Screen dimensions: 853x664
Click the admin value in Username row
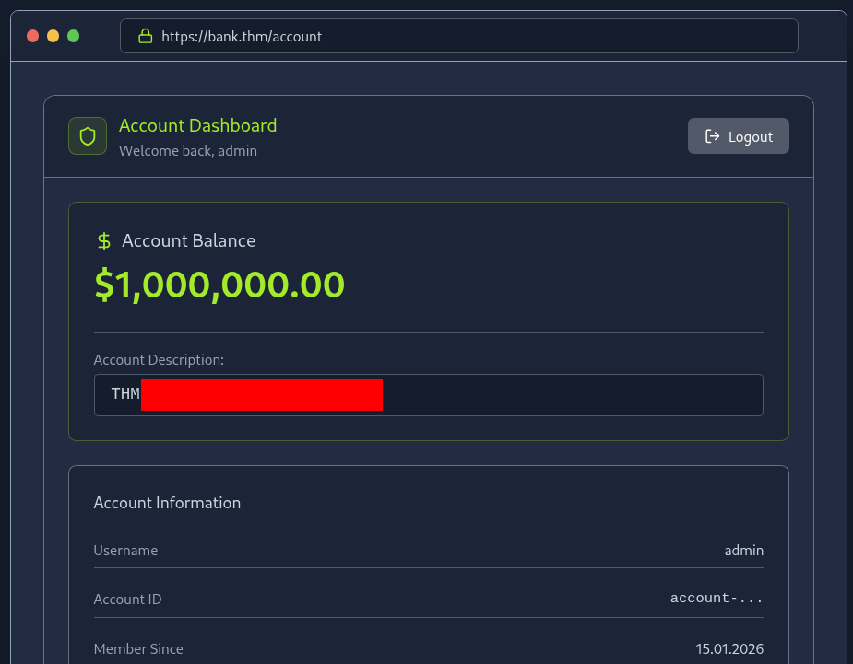coord(743,551)
